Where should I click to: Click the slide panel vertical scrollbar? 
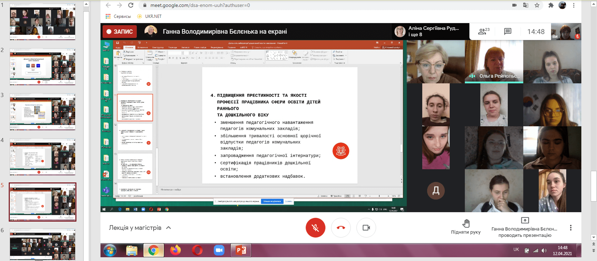tap(86, 125)
